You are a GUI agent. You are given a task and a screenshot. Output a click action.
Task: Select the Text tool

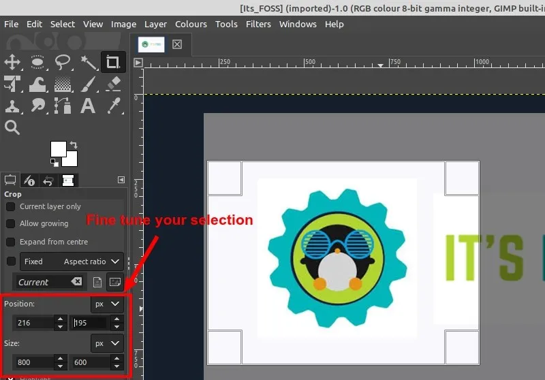tap(88, 106)
